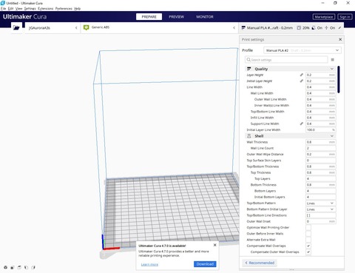The image size is (355, 273).
Task: Dismiss the Cura 4.7.0 update notification
Action: click(214, 245)
